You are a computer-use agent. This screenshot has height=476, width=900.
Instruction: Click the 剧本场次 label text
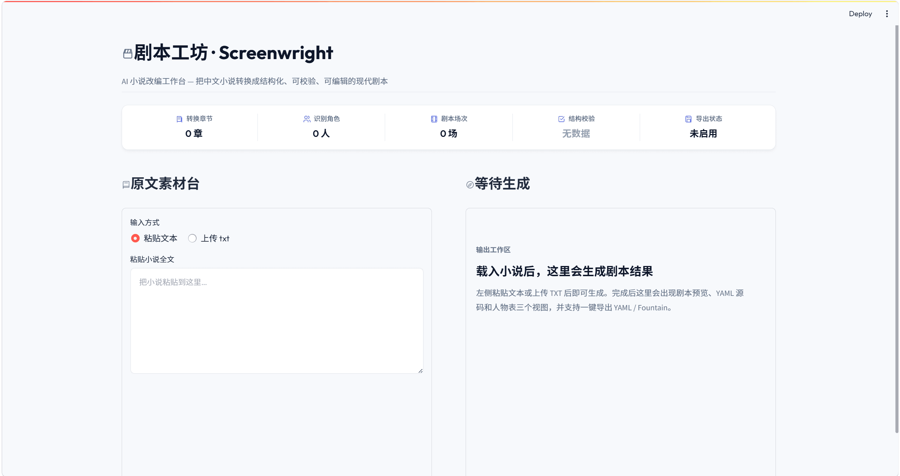[454, 119]
